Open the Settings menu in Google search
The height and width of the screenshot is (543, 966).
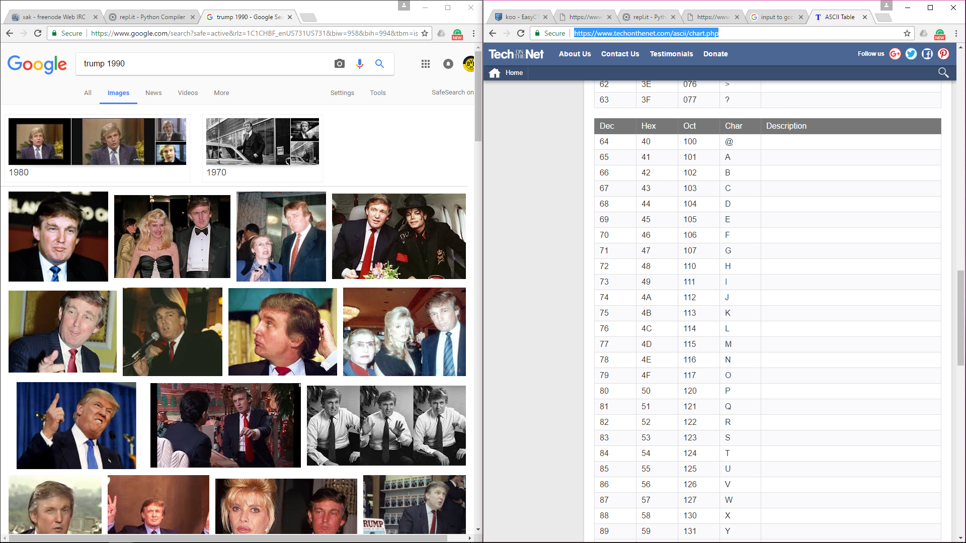tap(342, 93)
